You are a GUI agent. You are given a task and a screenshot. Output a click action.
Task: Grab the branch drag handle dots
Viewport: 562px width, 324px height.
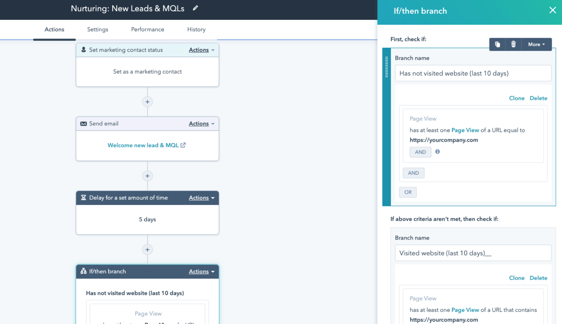(x=387, y=67)
